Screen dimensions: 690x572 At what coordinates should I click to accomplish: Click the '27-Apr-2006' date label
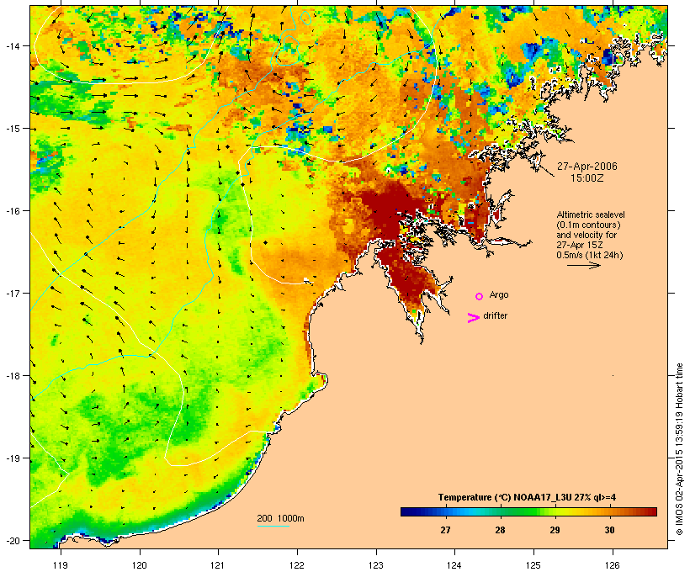point(587,167)
